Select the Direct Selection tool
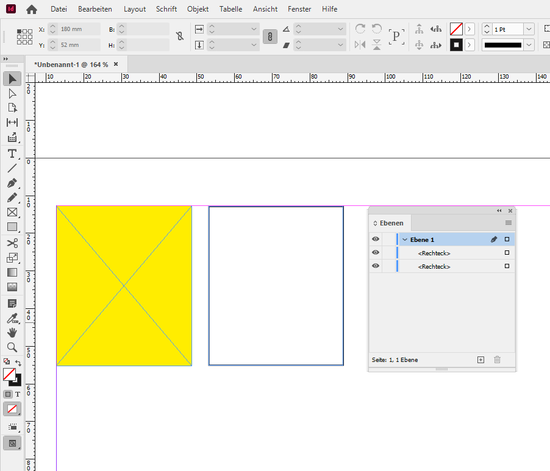The height and width of the screenshot is (471, 550). click(11, 93)
